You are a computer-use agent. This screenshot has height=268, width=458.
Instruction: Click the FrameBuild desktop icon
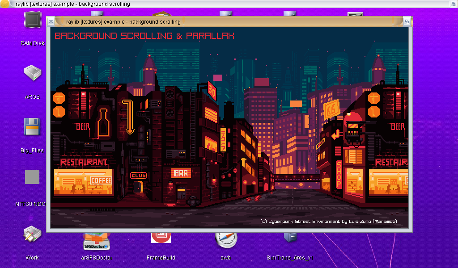161,238
